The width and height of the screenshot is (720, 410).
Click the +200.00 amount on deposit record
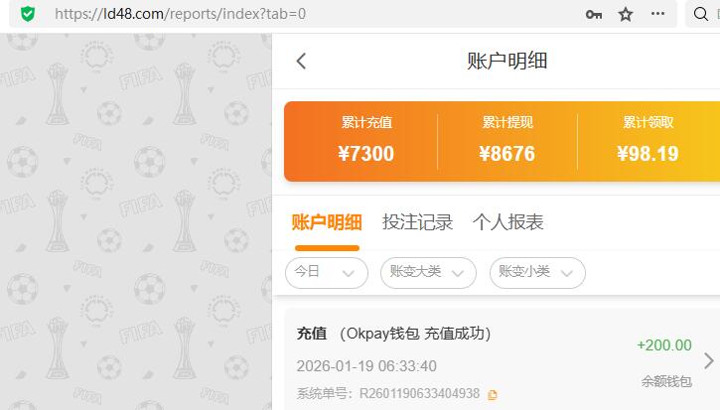tap(664, 345)
